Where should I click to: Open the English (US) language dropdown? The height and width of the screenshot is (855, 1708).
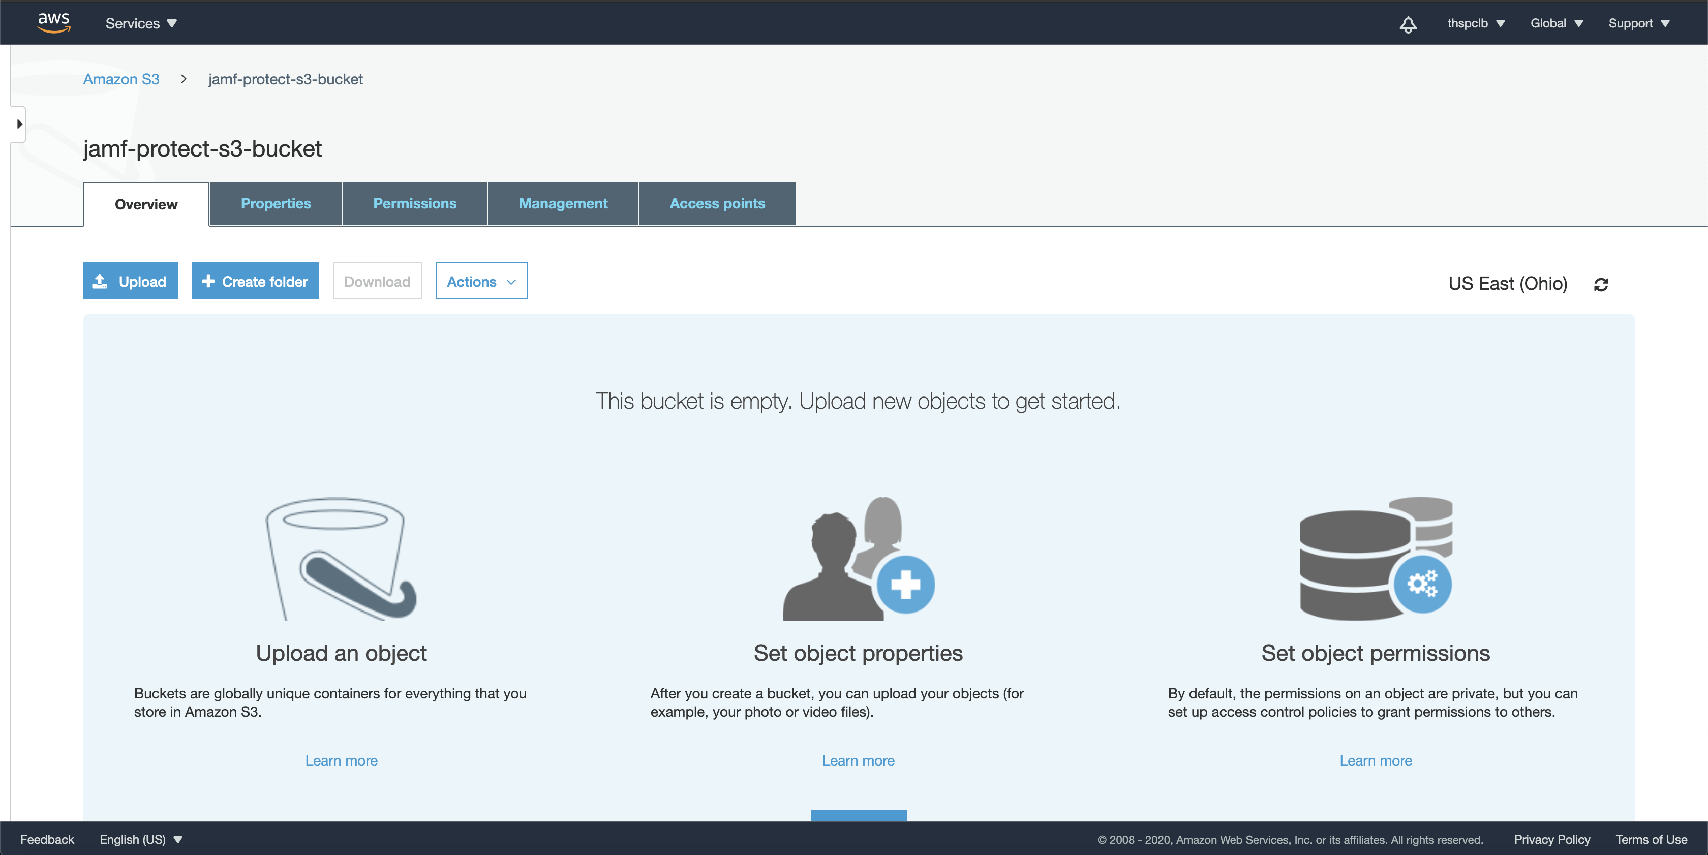point(141,839)
